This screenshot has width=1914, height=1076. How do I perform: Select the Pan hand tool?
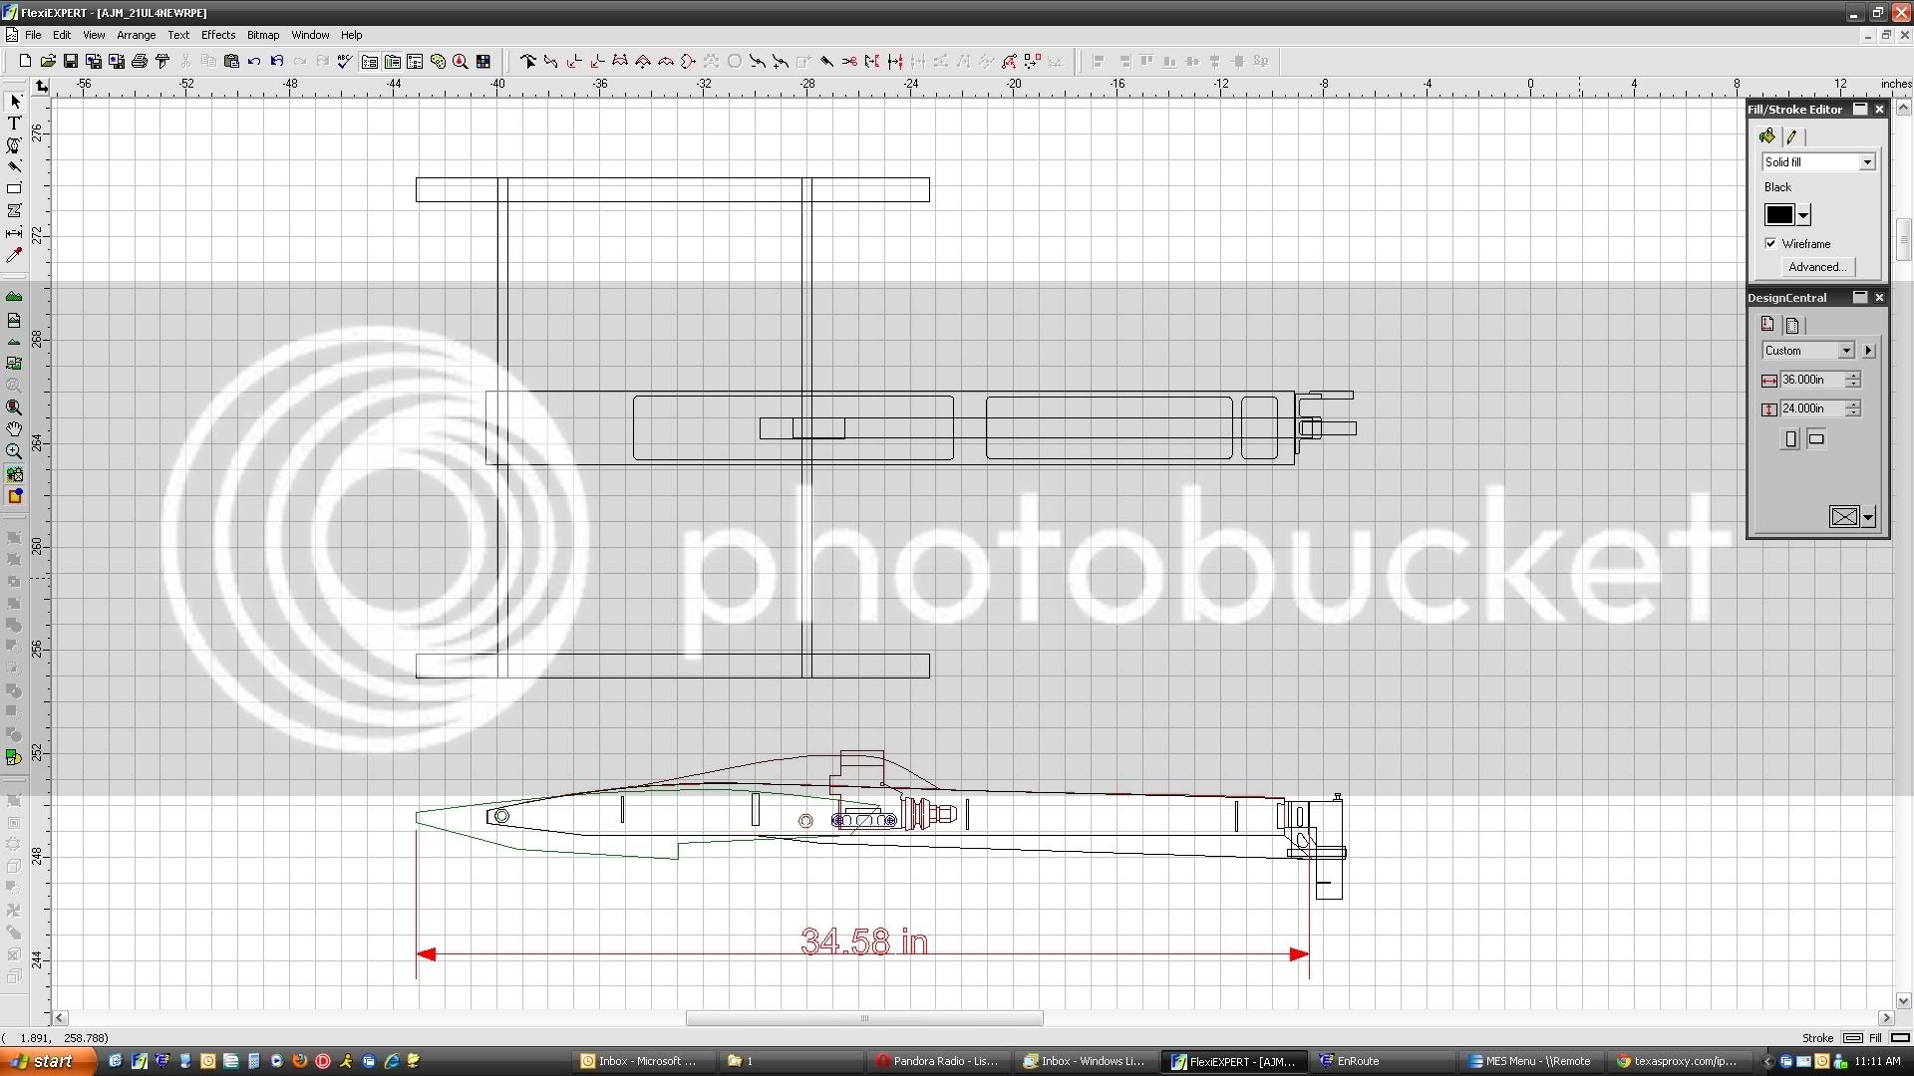pyautogui.click(x=14, y=429)
